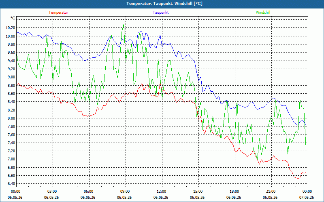Click the '7,40' y-axis value
Image resolution: width=324 pixels, height=202 pixels.
tap(12, 143)
